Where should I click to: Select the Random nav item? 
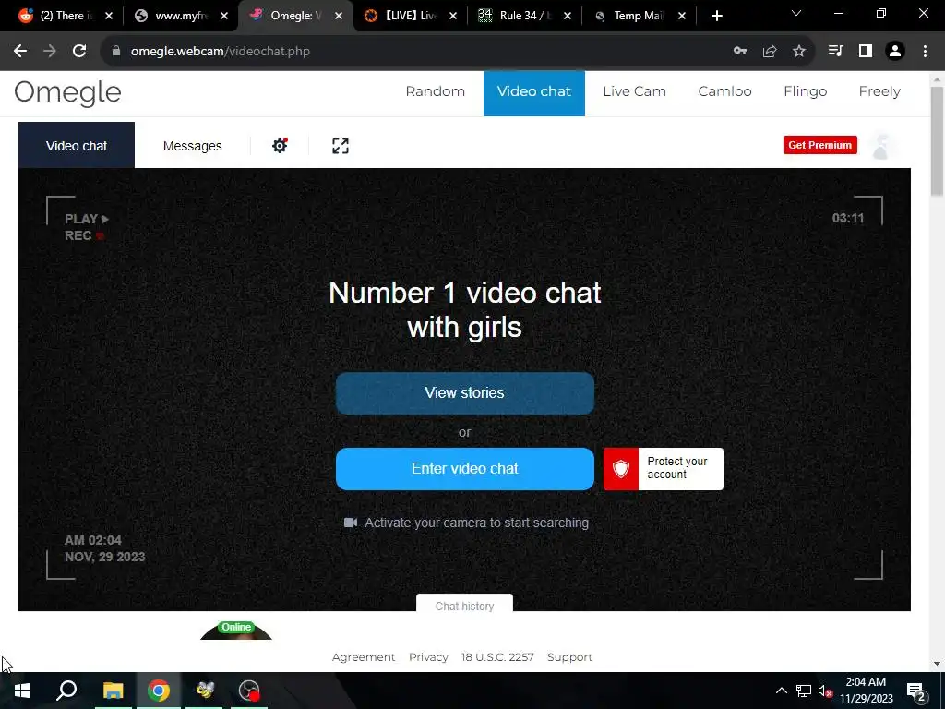(x=436, y=91)
